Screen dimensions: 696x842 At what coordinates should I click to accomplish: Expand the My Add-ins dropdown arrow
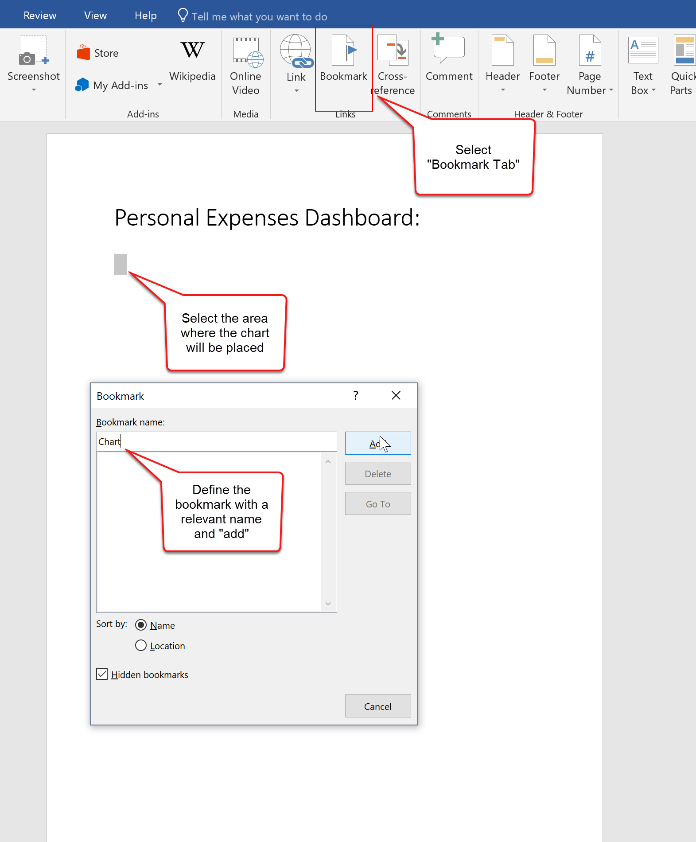point(159,85)
